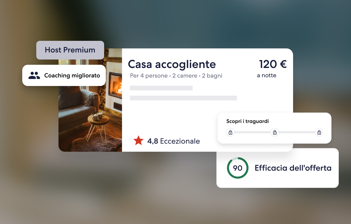Click the long gray placeholder text line
351x224 pixels.
pyautogui.click(x=183, y=98)
